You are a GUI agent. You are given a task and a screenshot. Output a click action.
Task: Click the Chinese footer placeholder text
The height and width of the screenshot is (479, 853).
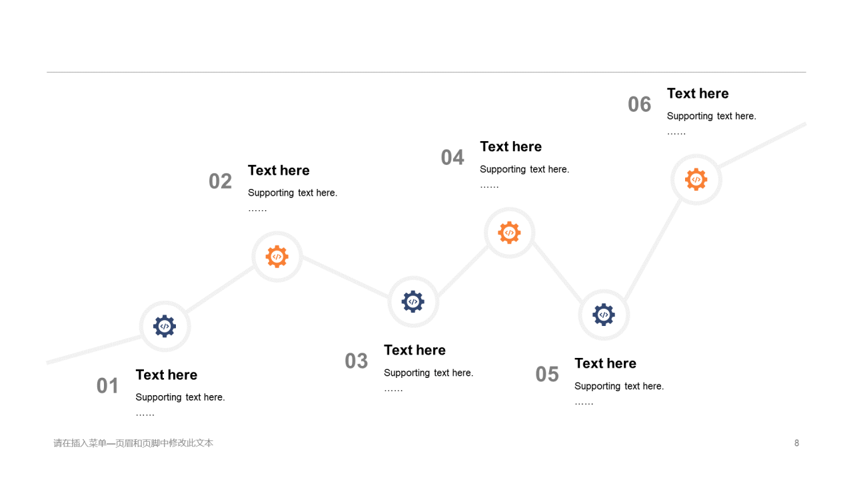coord(133,443)
